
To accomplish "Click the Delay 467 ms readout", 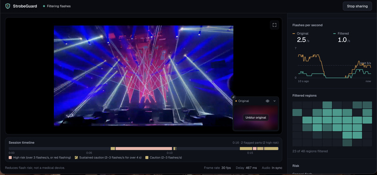I will (246, 168).
